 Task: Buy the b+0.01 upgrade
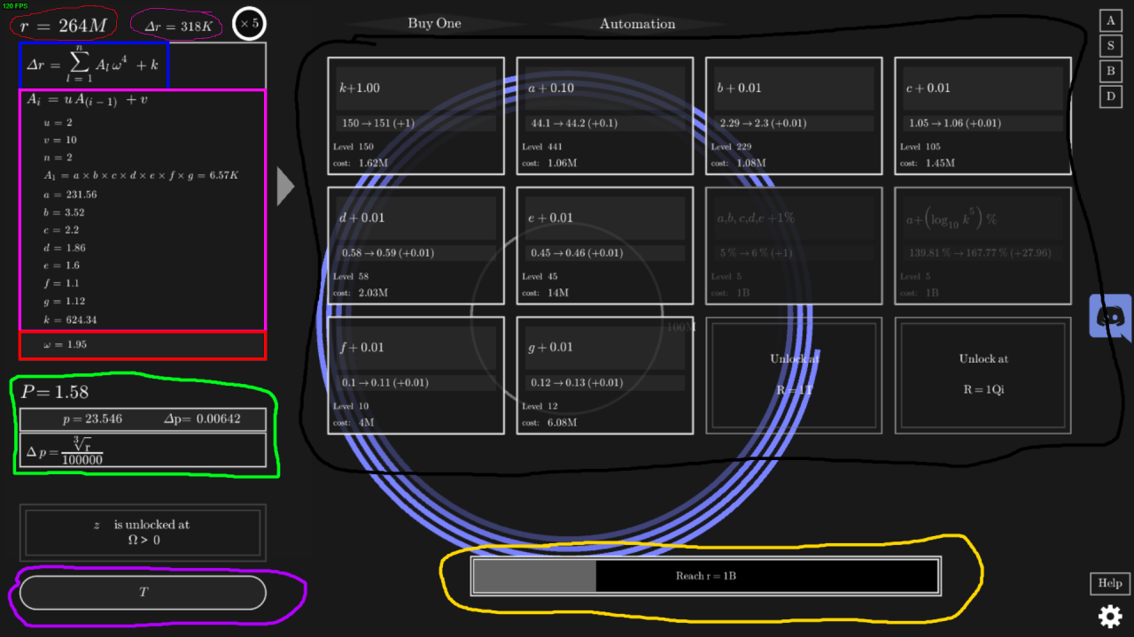pyautogui.click(x=793, y=116)
